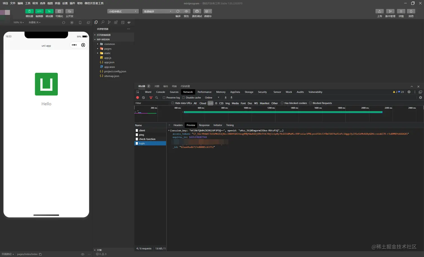This screenshot has height=257, width=424.
Task: Toggle the editor (编辑器) panel icon
Action: point(39,11)
